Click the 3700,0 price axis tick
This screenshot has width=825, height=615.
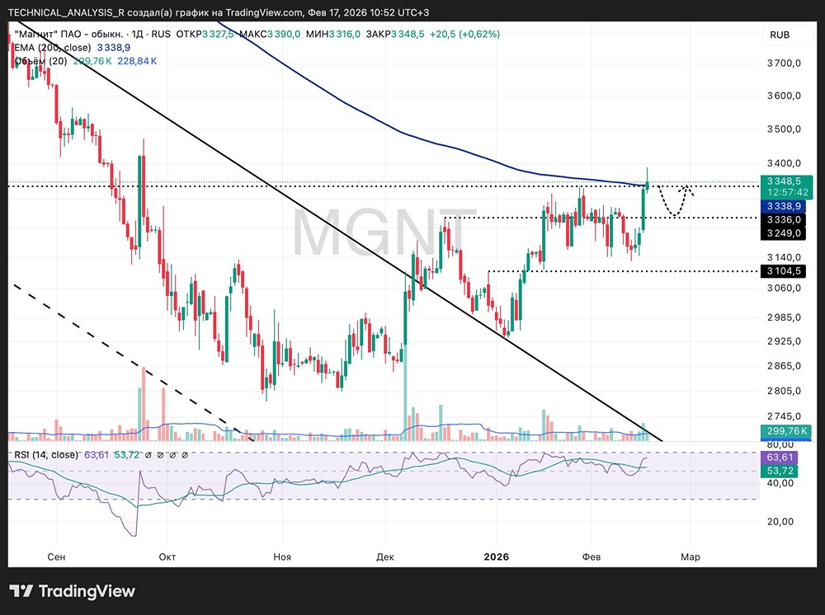[x=784, y=63]
